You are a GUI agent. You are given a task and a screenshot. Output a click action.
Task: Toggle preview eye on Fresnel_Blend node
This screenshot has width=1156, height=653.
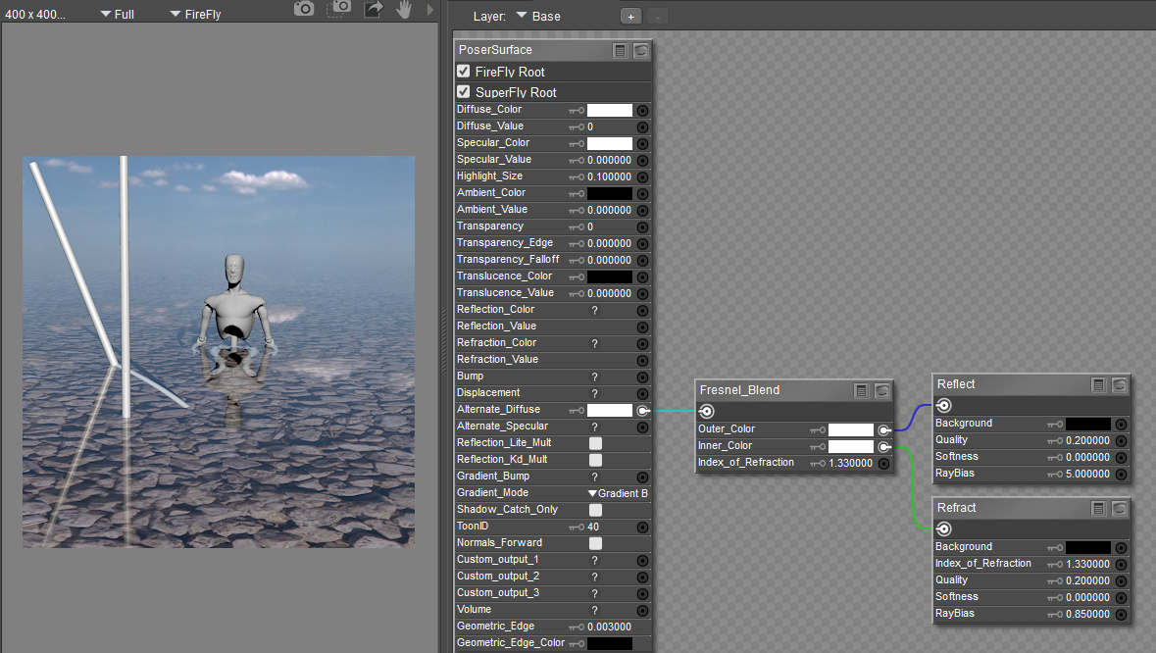point(881,390)
